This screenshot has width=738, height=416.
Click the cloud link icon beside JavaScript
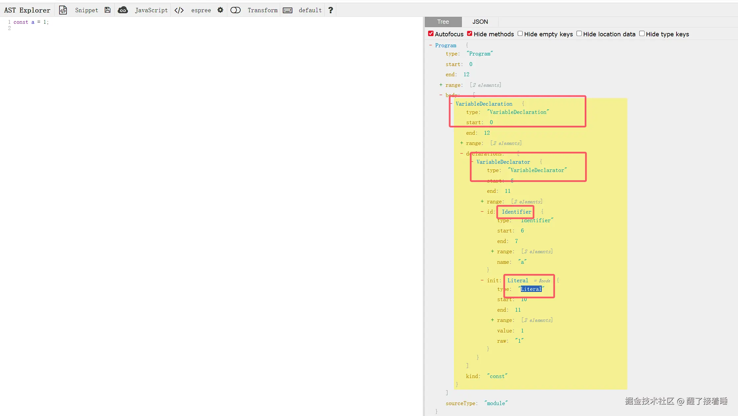pyautogui.click(x=123, y=10)
